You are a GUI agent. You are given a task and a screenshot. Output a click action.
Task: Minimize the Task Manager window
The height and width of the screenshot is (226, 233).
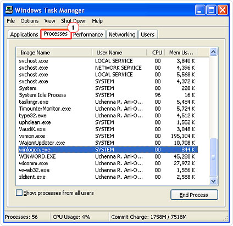[x=200, y=10]
